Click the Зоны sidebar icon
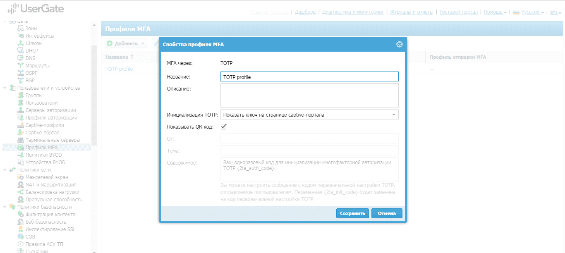Screen dimensions: 565x253 pyautogui.click(x=21, y=29)
